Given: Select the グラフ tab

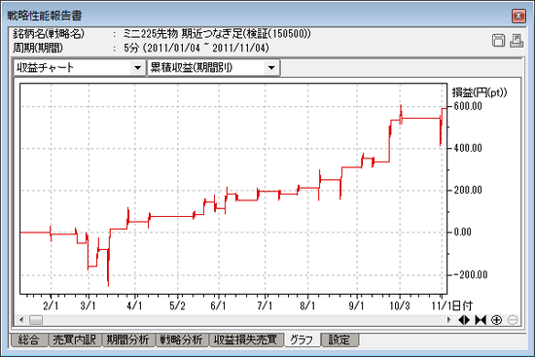Looking at the screenshot, I should pos(302,339).
